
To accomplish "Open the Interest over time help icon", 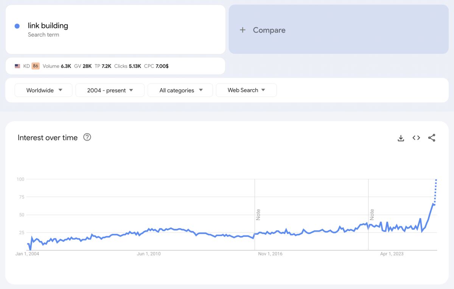I will point(87,137).
